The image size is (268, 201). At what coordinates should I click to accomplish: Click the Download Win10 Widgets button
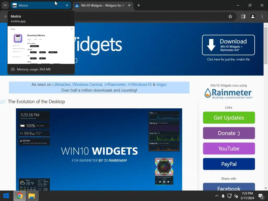pyautogui.click(x=228, y=45)
